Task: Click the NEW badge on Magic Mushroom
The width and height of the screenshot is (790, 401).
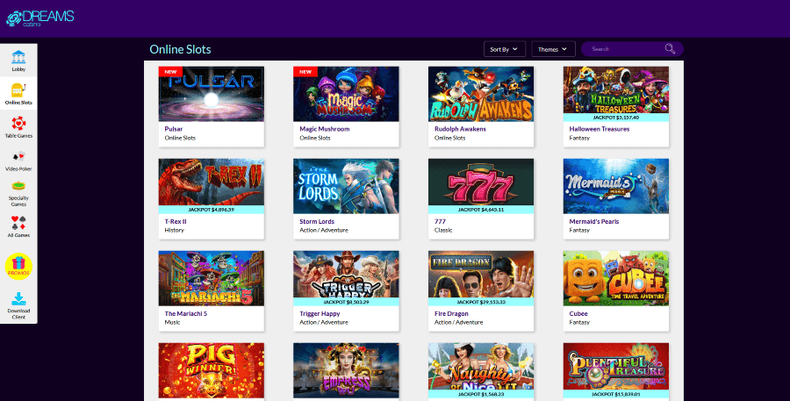Action: tap(305, 72)
